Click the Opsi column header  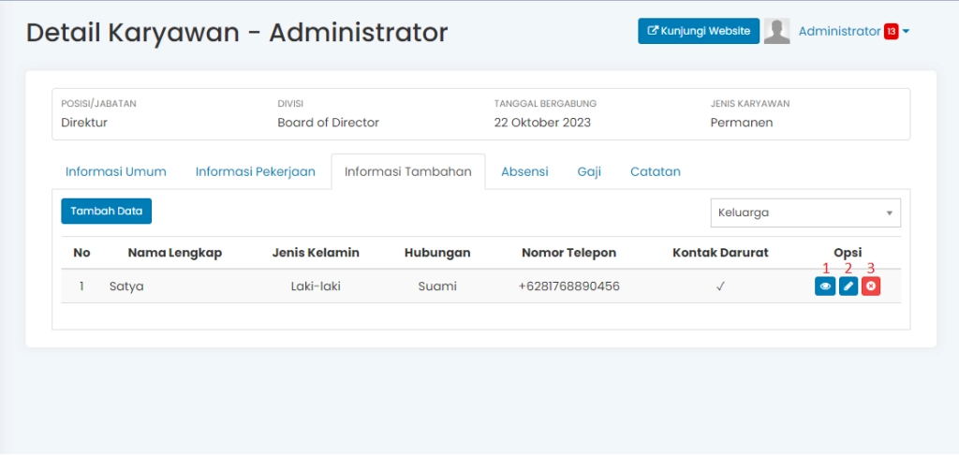(848, 253)
